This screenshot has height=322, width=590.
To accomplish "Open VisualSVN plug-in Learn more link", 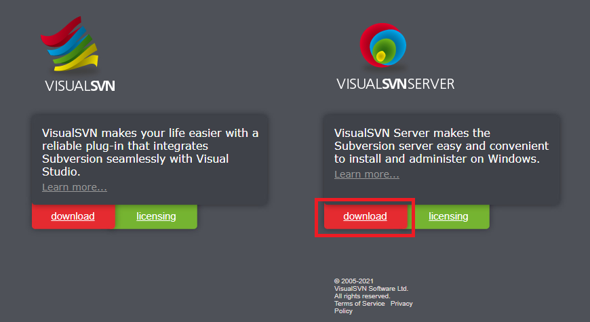I will 75,187.
